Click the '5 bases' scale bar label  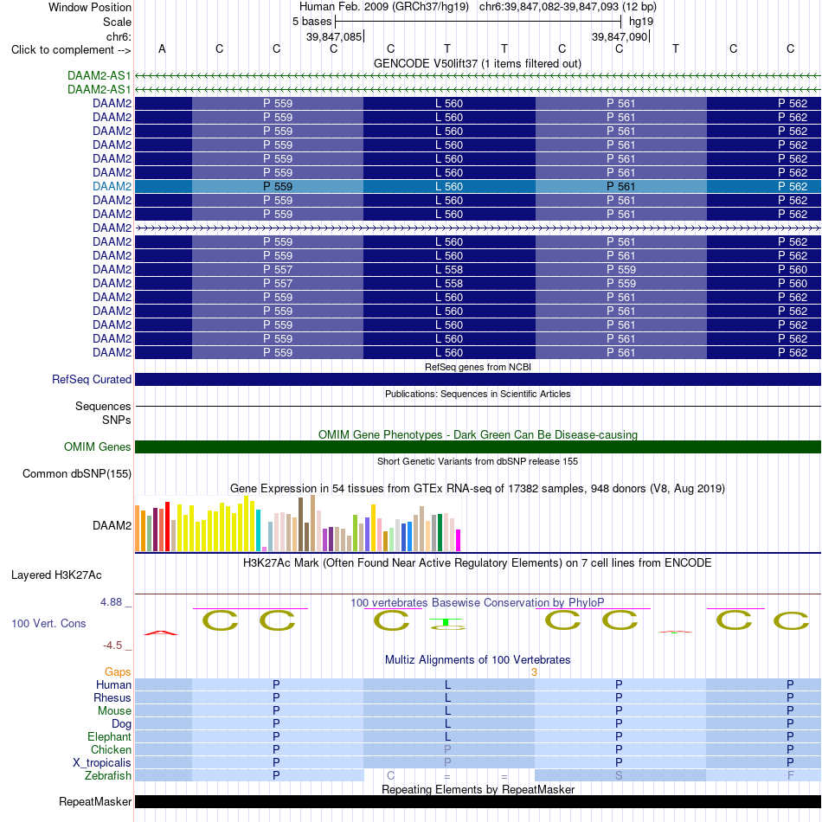pyautogui.click(x=311, y=22)
